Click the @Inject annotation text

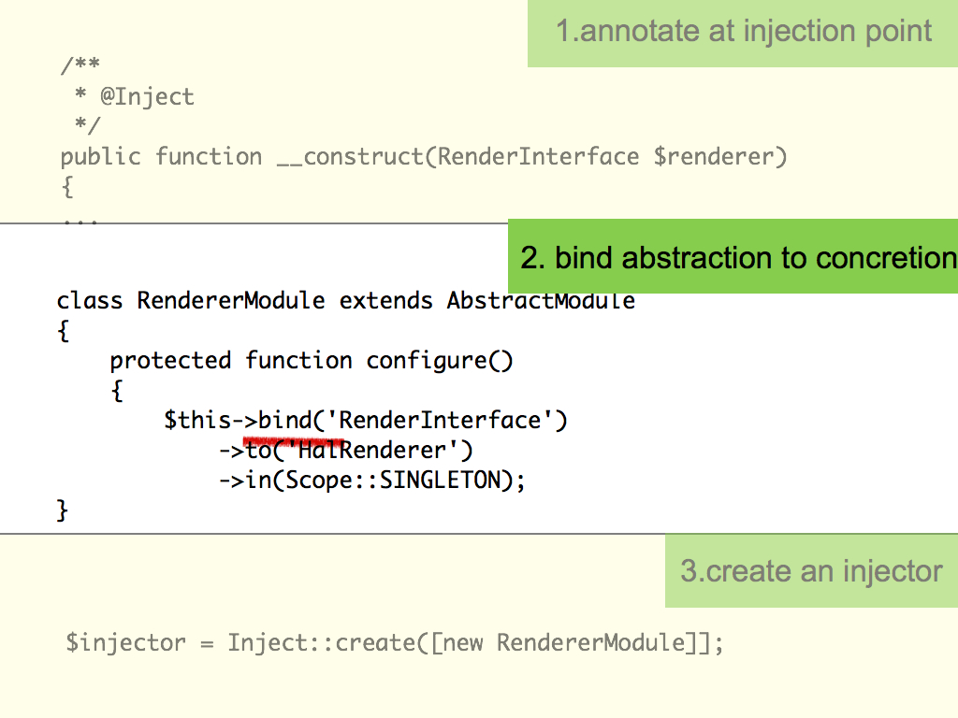tap(147, 96)
